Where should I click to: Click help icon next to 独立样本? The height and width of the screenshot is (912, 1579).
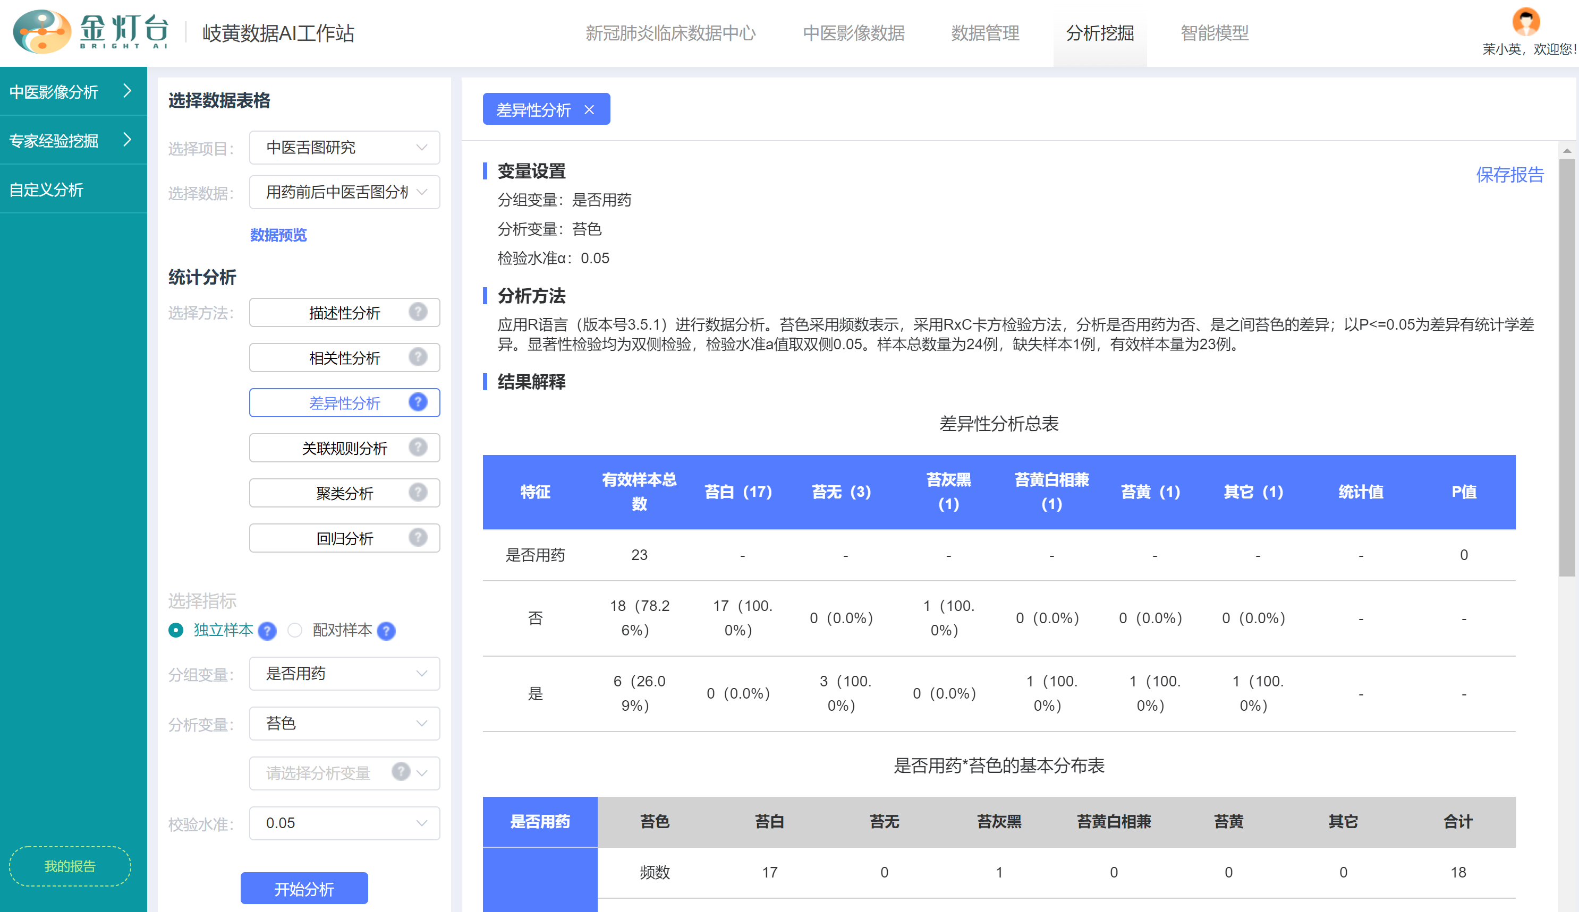[267, 630]
